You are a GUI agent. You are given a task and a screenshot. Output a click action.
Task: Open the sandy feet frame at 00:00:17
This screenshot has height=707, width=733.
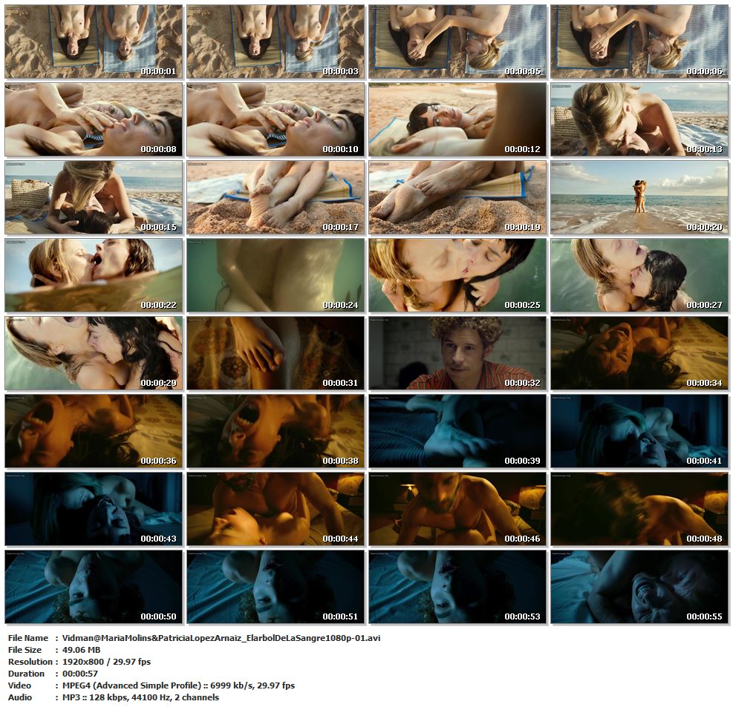coord(276,197)
